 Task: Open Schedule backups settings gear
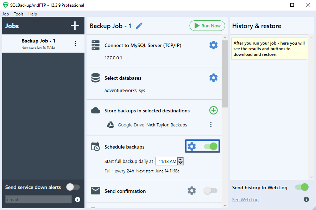[192, 146]
